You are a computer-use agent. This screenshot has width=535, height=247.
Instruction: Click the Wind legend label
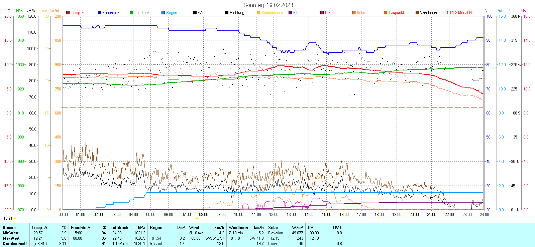(x=202, y=13)
